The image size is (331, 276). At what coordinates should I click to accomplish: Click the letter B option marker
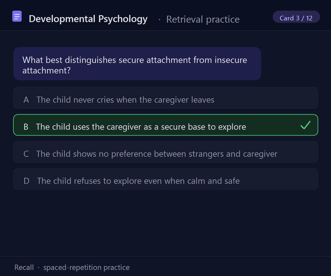pyautogui.click(x=26, y=127)
